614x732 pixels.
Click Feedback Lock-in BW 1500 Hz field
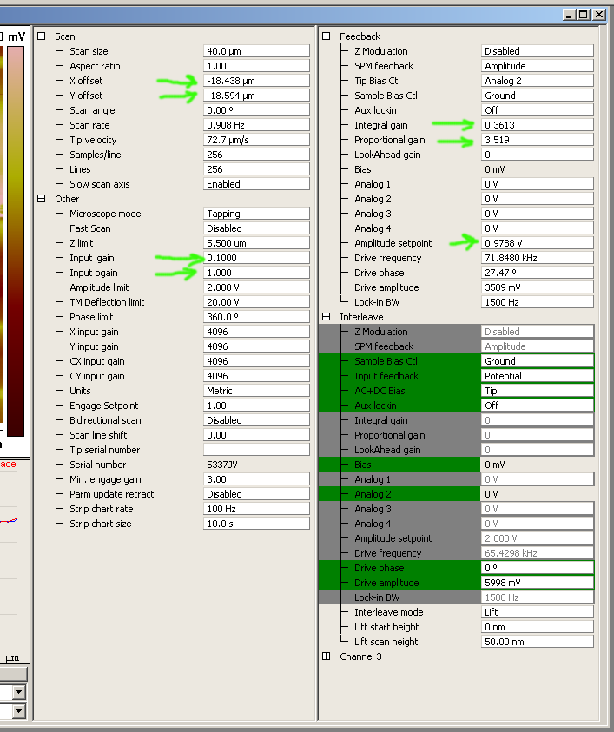538,302
